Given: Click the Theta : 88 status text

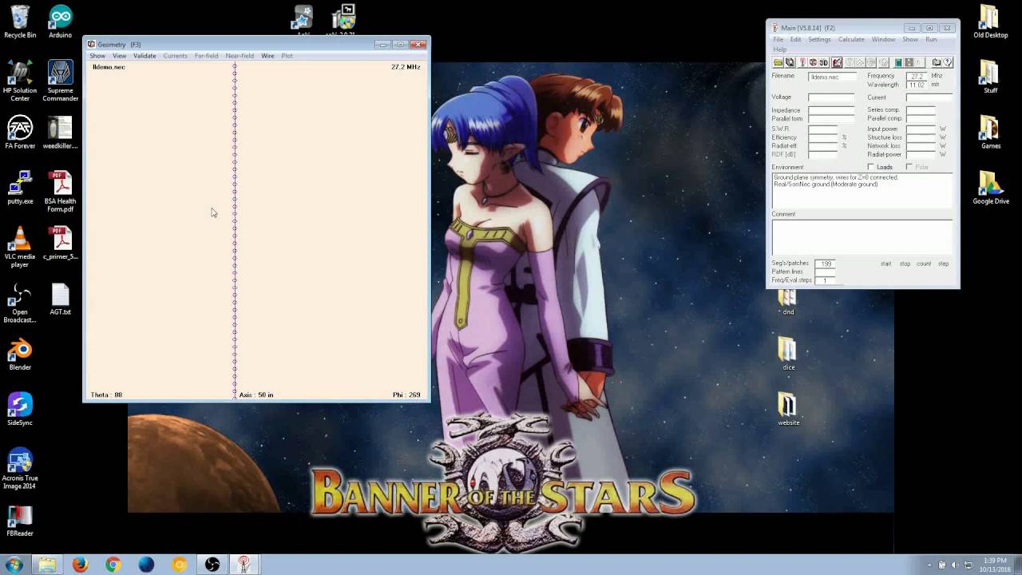Looking at the screenshot, I should [x=106, y=395].
